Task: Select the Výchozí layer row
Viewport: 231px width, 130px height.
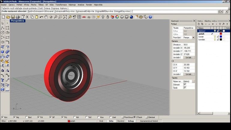Action: pyautogui.click(x=214, y=31)
